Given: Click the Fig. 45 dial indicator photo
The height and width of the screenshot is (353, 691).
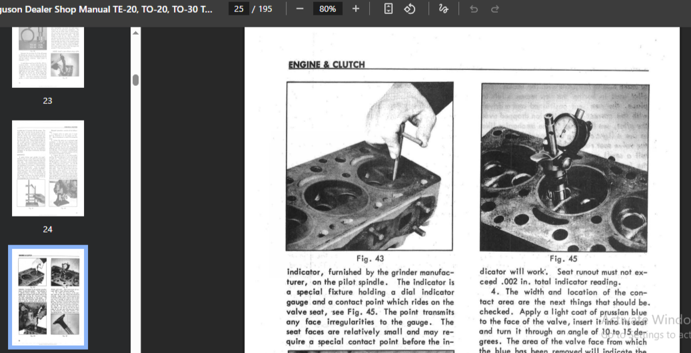Looking at the screenshot, I should click(x=564, y=167).
